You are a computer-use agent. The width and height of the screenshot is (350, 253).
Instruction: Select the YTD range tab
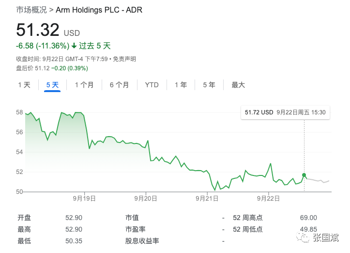click(x=152, y=85)
